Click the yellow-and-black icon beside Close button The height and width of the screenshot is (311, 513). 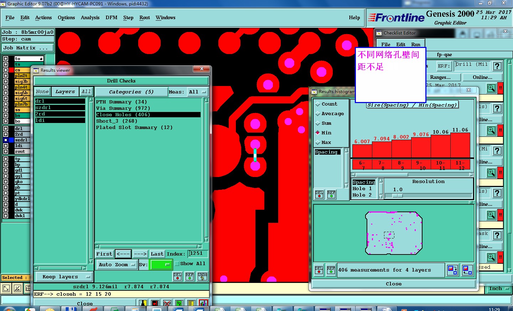point(143,303)
